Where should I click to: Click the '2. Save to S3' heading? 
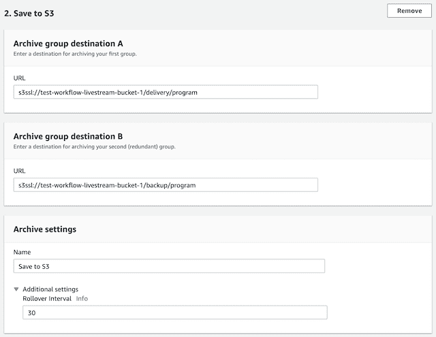pos(29,12)
